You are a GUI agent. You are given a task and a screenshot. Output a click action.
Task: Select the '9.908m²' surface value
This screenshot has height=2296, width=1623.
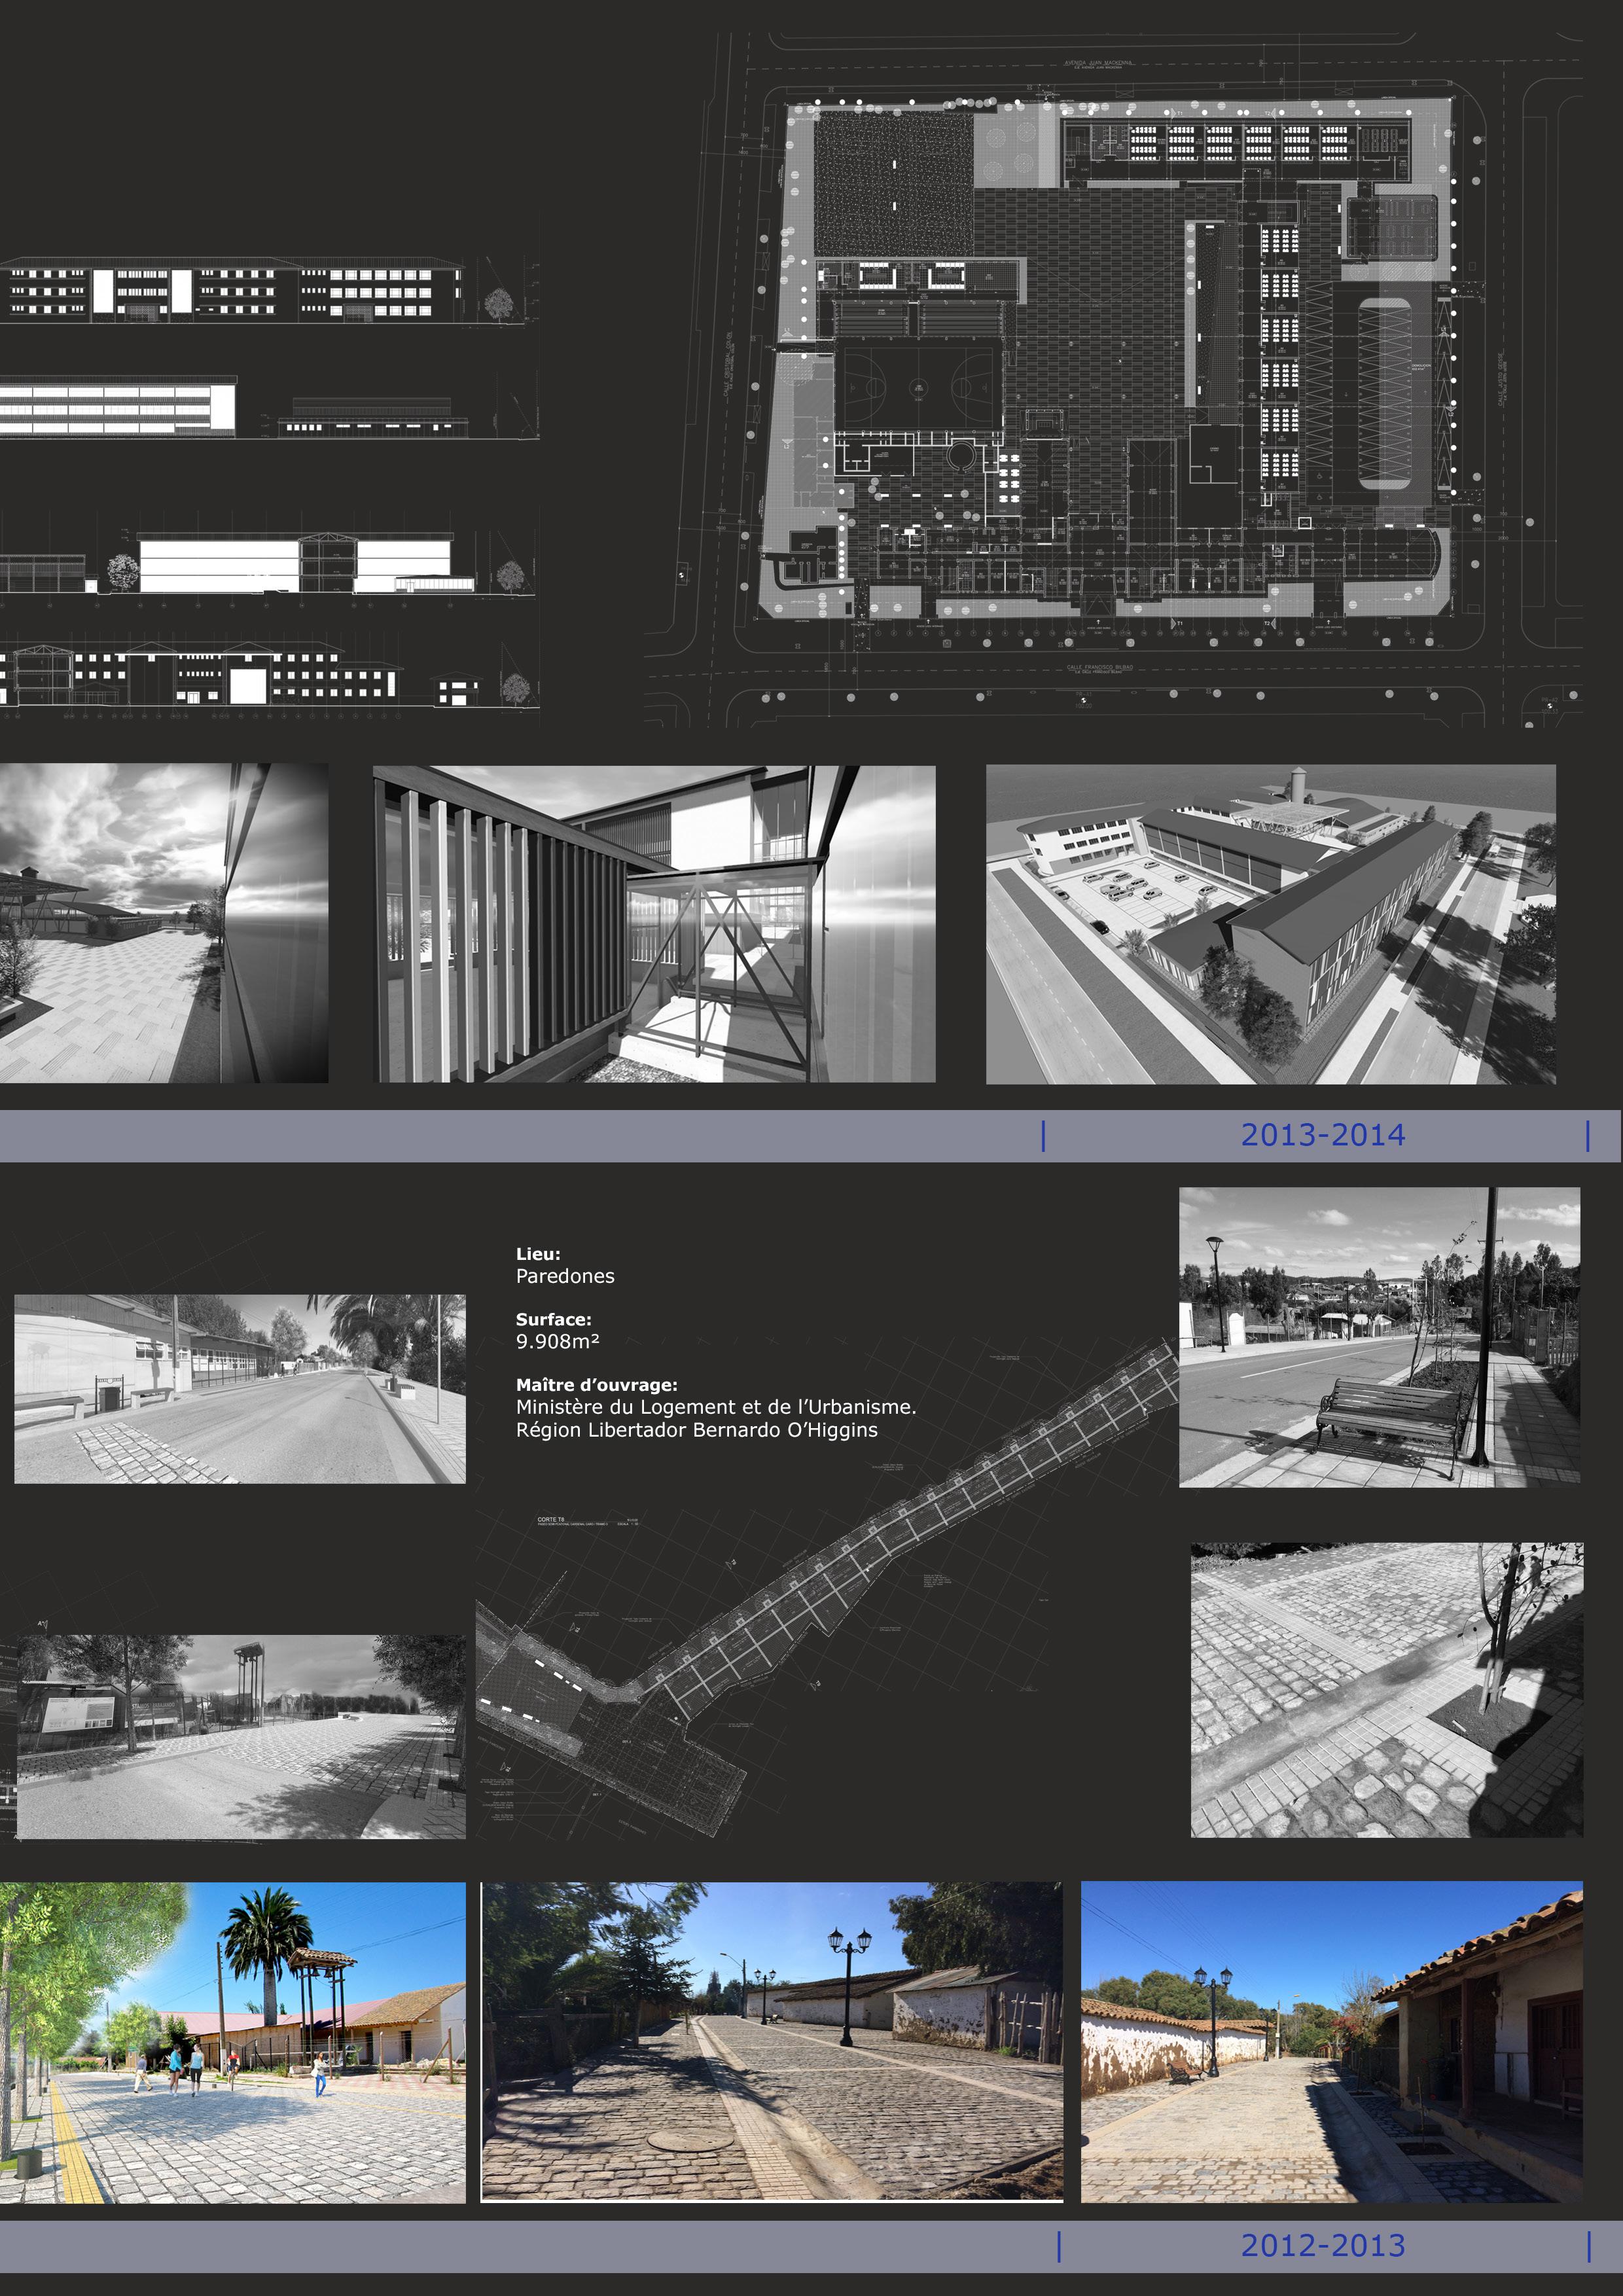tap(557, 1342)
